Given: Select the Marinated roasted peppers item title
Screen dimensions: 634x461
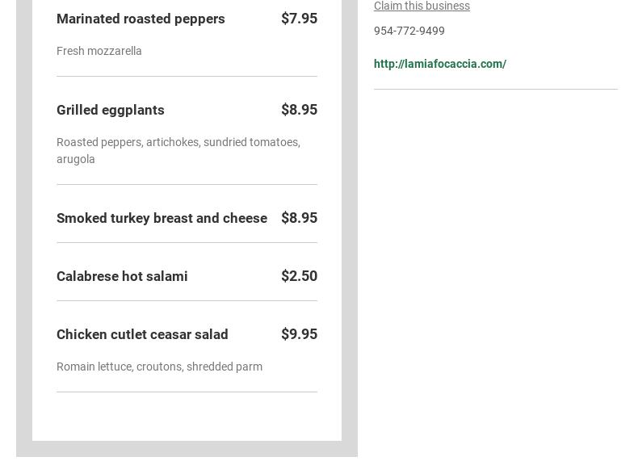Looking at the screenshot, I should (141, 19).
